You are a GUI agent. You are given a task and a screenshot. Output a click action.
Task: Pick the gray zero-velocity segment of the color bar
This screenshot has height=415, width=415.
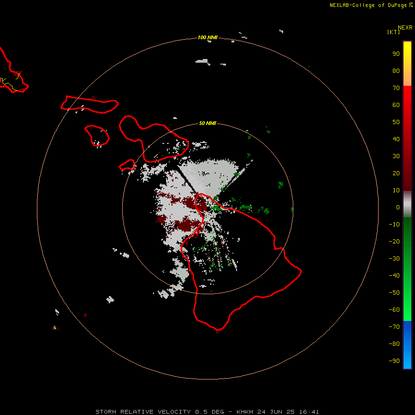pos(407,204)
